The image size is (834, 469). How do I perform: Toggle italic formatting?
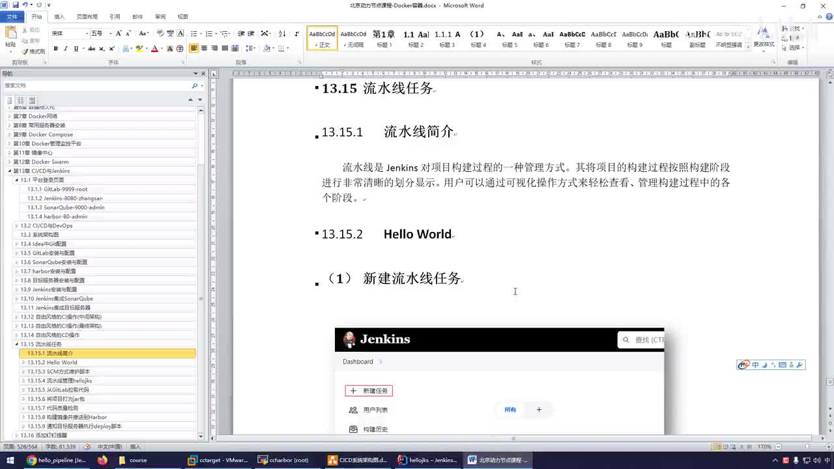tap(66, 48)
